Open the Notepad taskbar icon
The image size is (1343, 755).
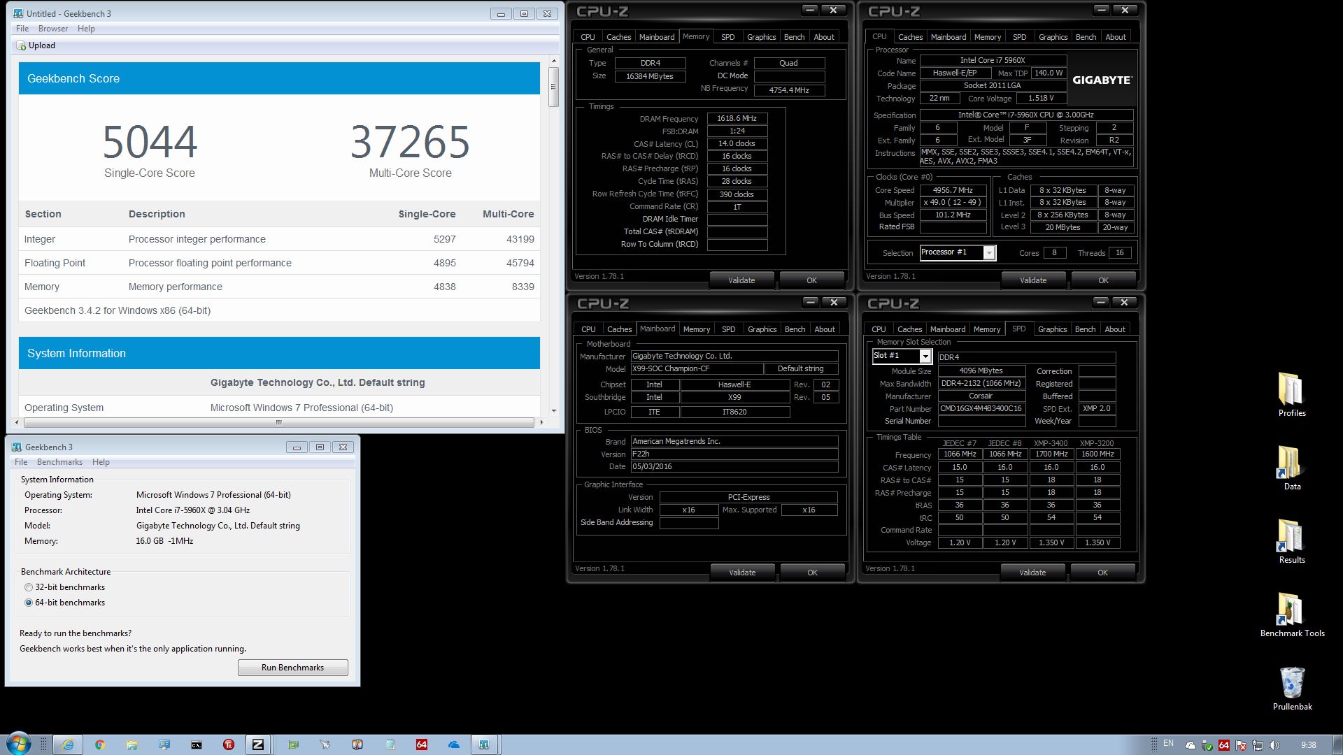390,745
